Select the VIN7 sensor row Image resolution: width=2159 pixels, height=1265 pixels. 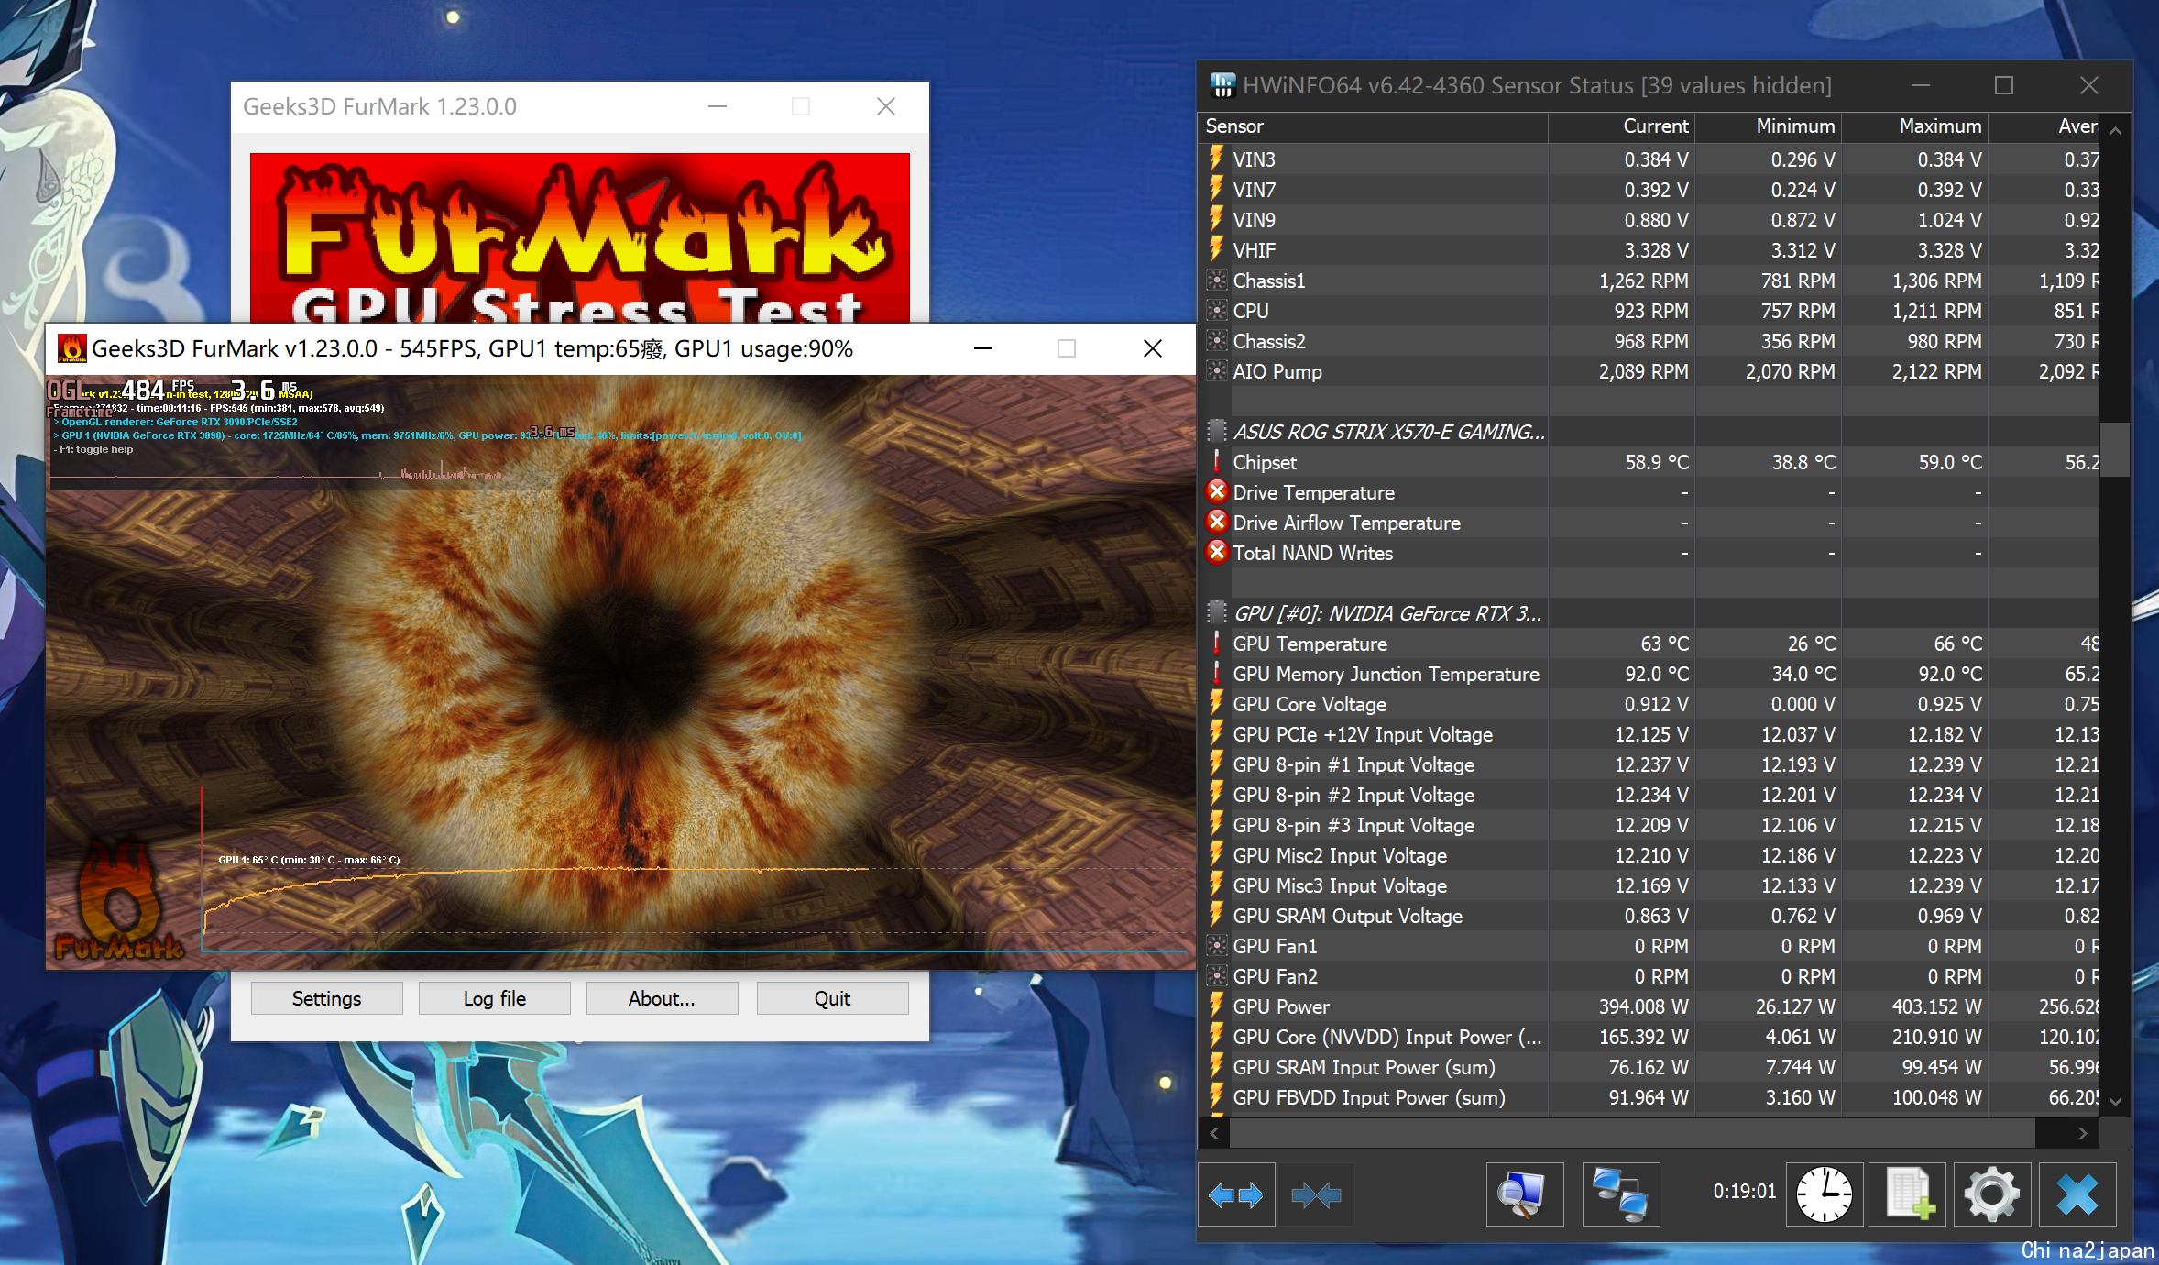[1649, 190]
